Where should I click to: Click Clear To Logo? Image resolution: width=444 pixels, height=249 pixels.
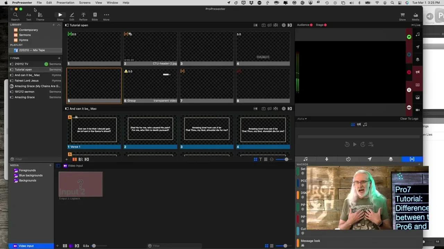pos(409,119)
